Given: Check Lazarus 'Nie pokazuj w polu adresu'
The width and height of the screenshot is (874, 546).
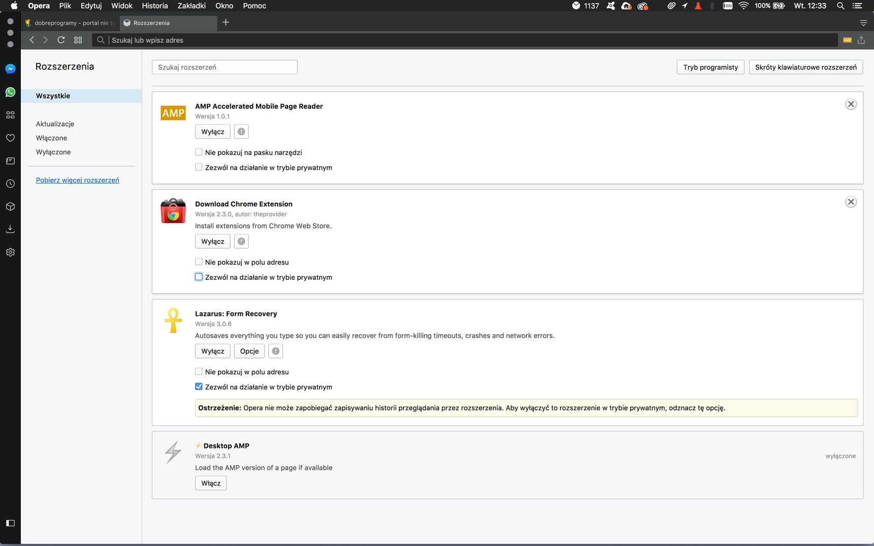Looking at the screenshot, I should (199, 371).
